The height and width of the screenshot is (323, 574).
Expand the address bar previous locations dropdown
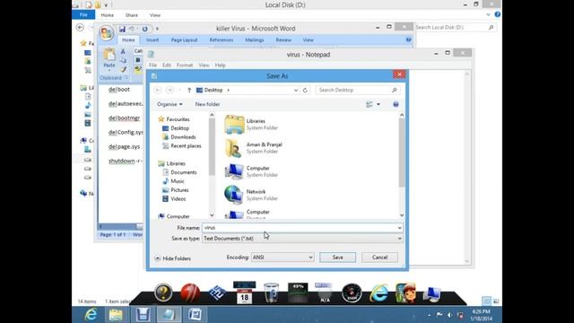[296, 90]
